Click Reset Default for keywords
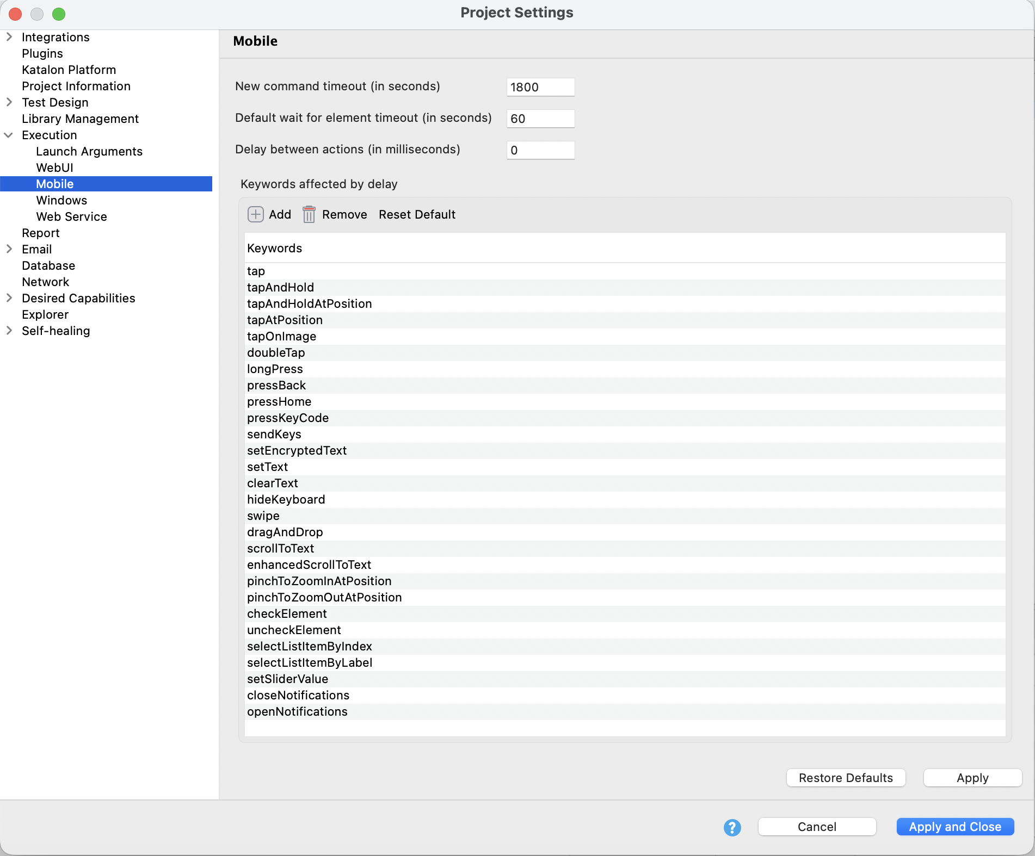Image resolution: width=1035 pixels, height=856 pixels. coord(417,214)
